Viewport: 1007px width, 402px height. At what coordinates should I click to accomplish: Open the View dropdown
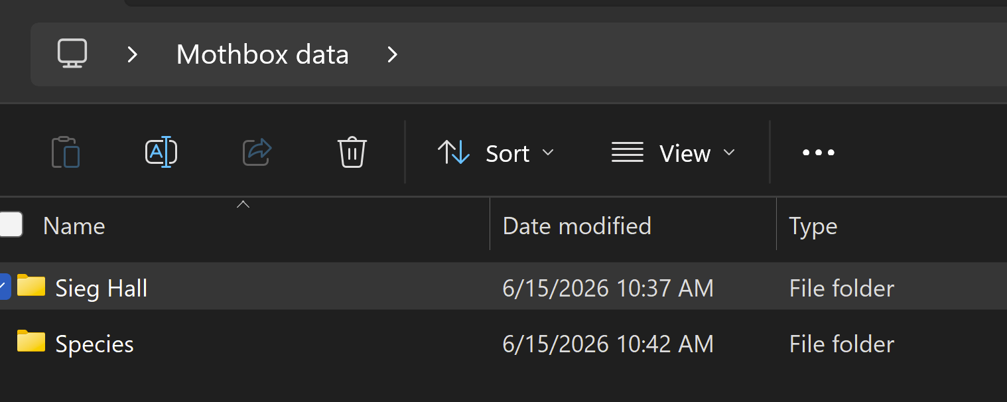pyautogui.click(x=673, y=153)
